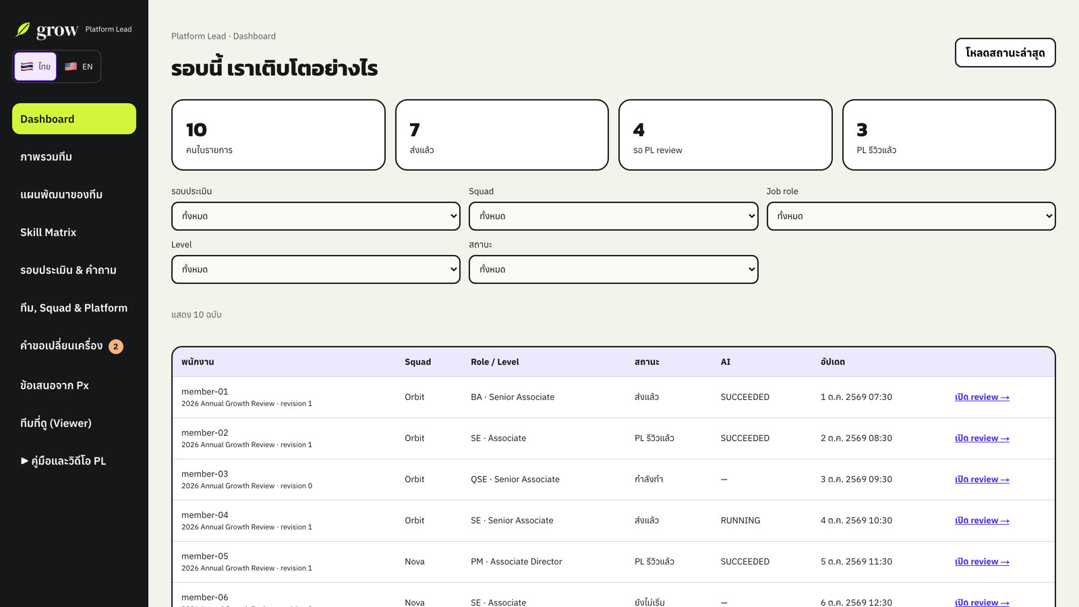Open review for member-01
The width and height of the screenshot is (1079, 607).
pyautogui.click(x=982, y=397)
